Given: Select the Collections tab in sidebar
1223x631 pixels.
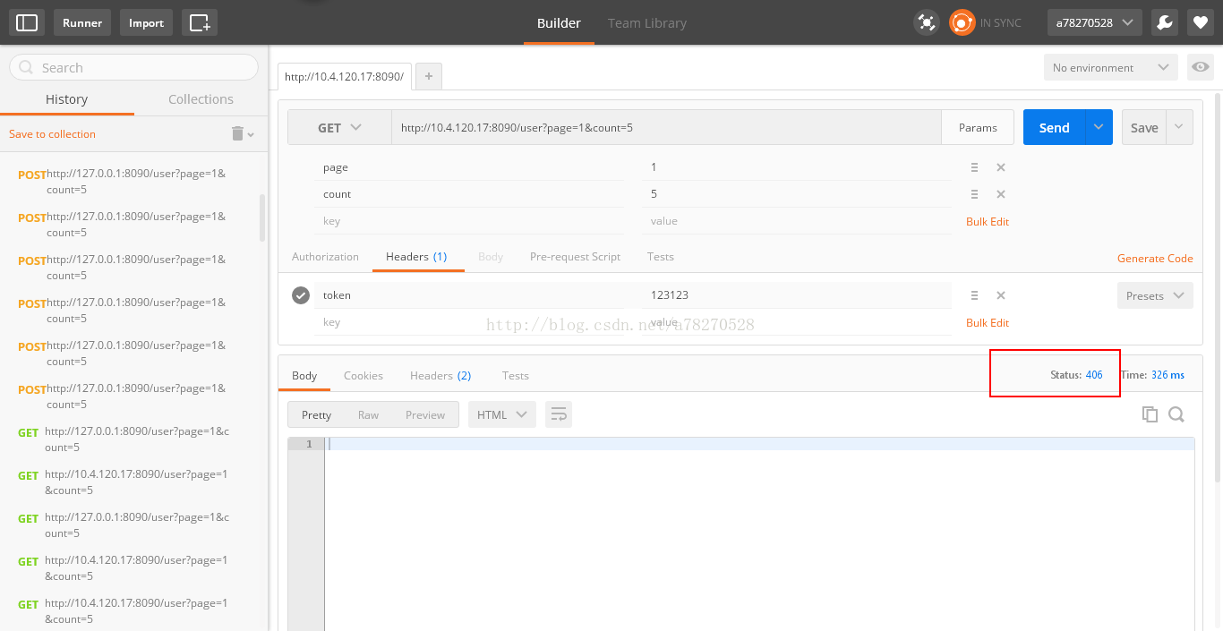Looking at the screenshot, I should [x=201, y=99].
